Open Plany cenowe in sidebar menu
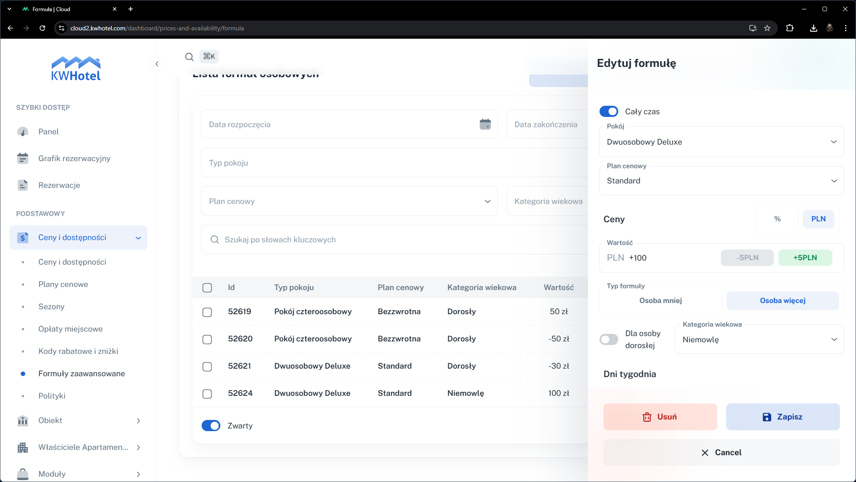Viewport: 856px width, 482px height. pos(63,284)
